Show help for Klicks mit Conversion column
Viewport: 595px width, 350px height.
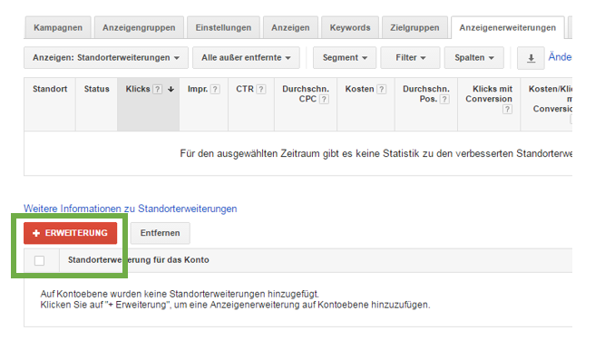pyautogui.click(x=507, y=110)
